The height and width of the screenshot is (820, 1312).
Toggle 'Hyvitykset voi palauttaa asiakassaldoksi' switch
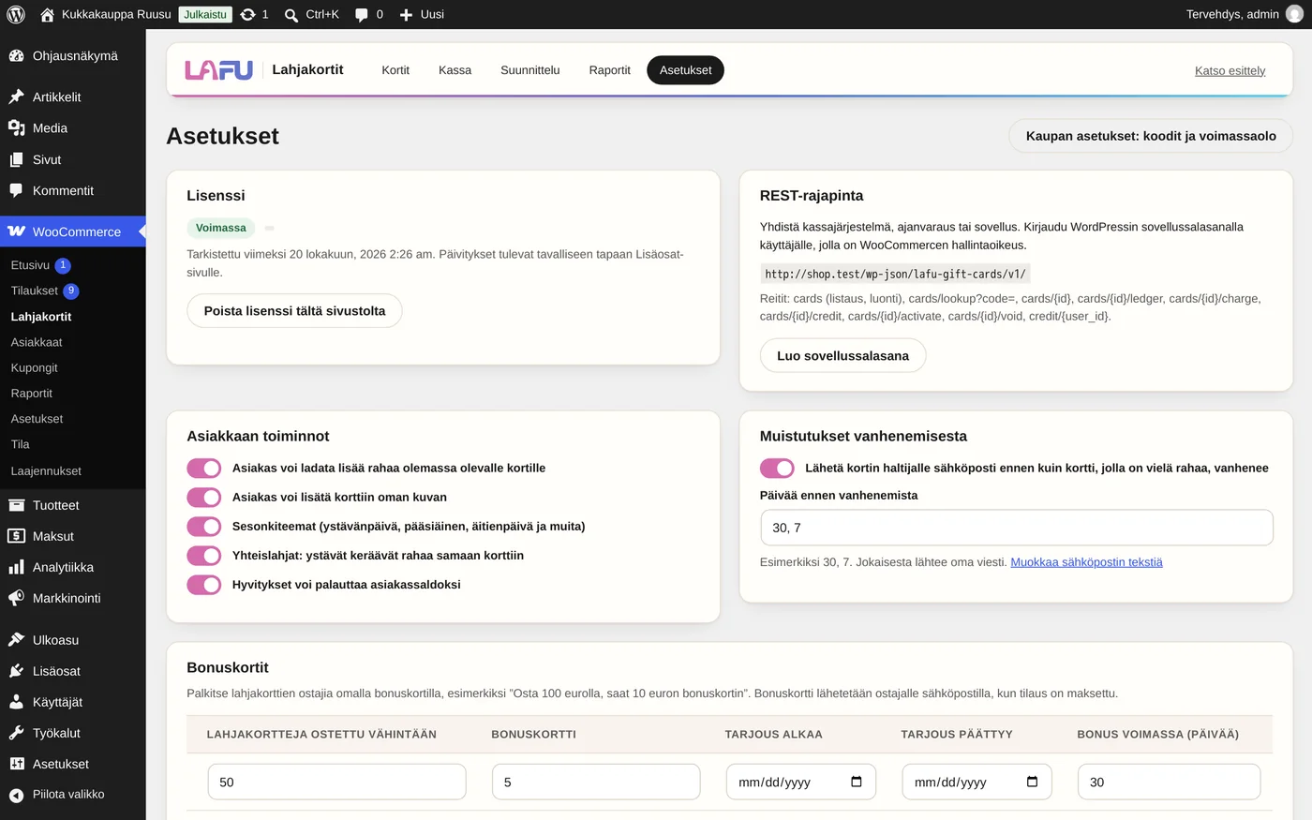204,584
